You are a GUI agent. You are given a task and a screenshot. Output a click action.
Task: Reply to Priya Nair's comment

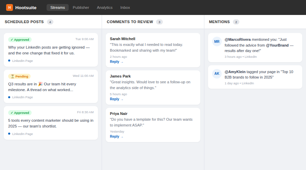coord(116,137)
